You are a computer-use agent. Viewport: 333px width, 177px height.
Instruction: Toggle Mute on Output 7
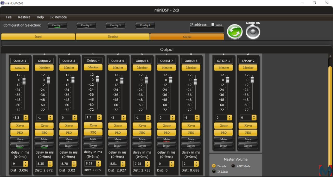[x=167, y=140]
